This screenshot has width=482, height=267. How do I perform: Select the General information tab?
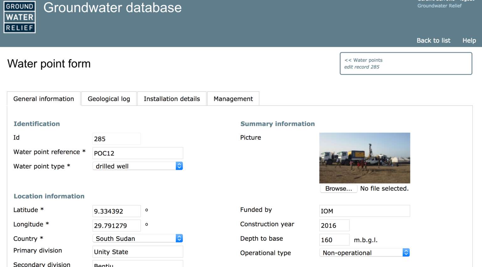[44, 99]
